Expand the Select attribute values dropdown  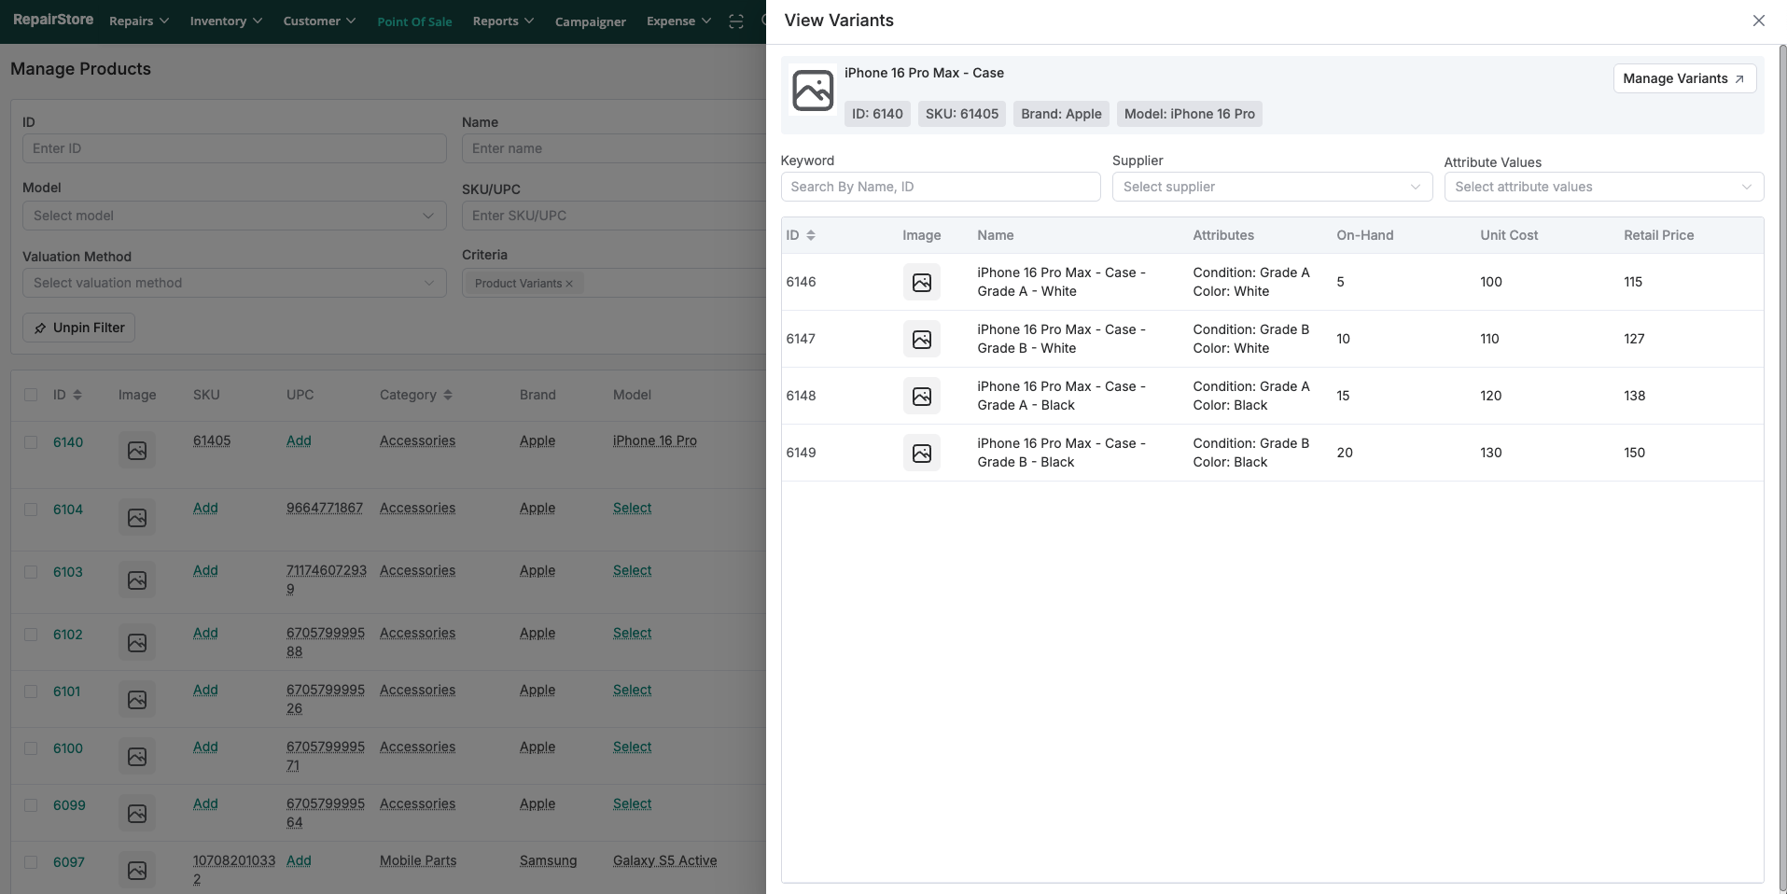pyautogui.click(x=1603, y=187)
